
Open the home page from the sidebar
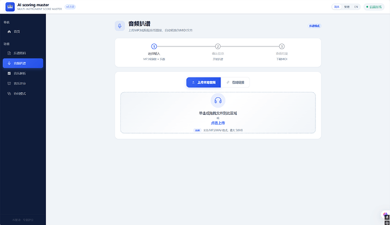click(23, 32)
